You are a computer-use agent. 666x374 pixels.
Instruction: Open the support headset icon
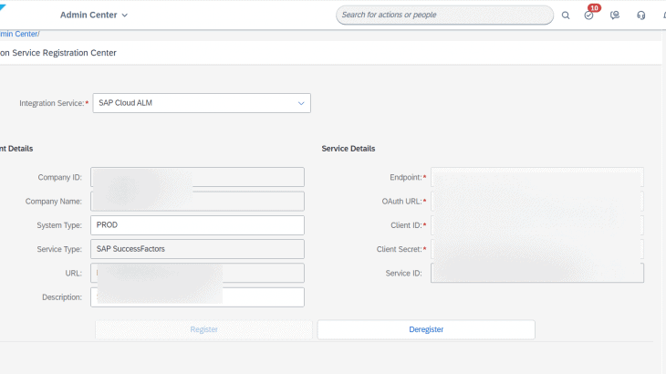[641, 16]
